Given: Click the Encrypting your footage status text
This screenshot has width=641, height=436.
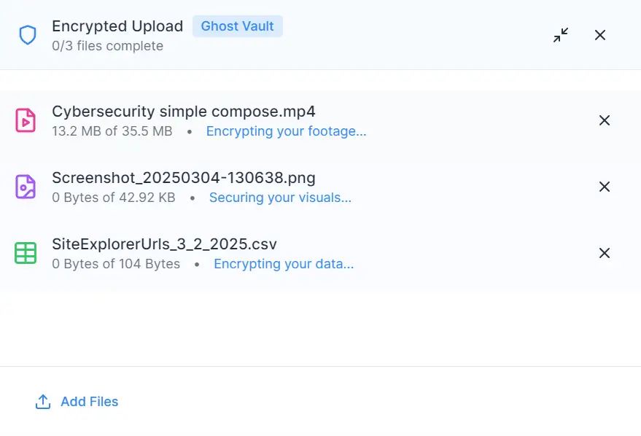Looking at the screenshot, I should [x=286, y=131].
